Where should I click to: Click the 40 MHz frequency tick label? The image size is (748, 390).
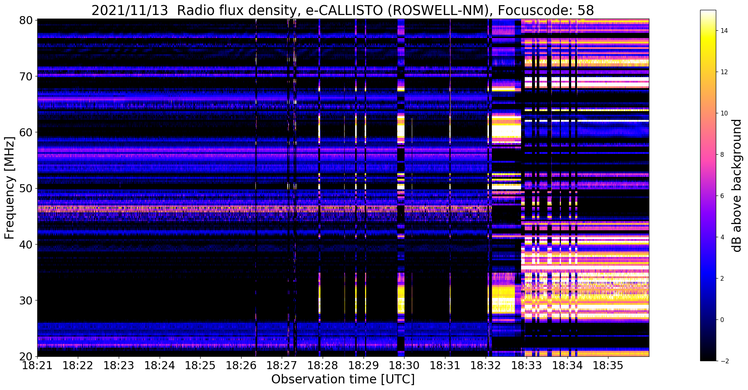[26, 245]
